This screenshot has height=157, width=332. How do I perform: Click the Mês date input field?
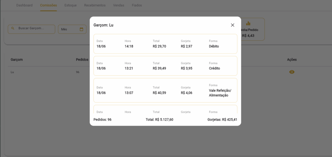(72, 29)
